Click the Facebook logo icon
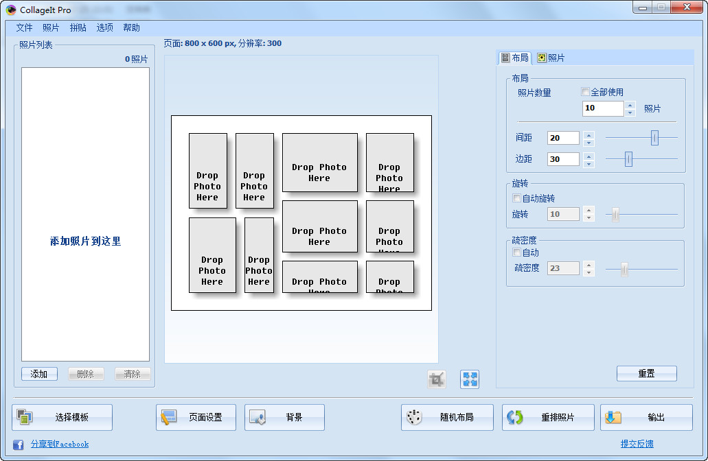 [x=18, y=445]
